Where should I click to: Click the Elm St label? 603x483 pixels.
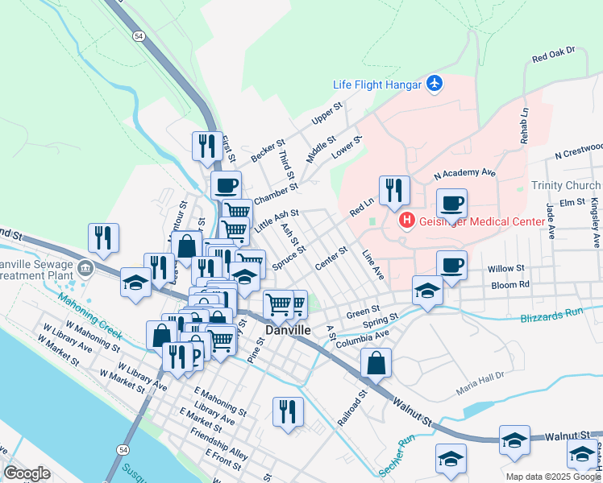click(572, 202)
